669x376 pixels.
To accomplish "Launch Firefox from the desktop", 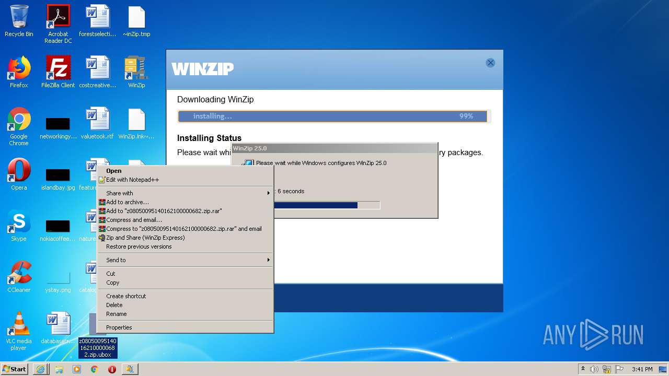I will click(x=19, y=72).
